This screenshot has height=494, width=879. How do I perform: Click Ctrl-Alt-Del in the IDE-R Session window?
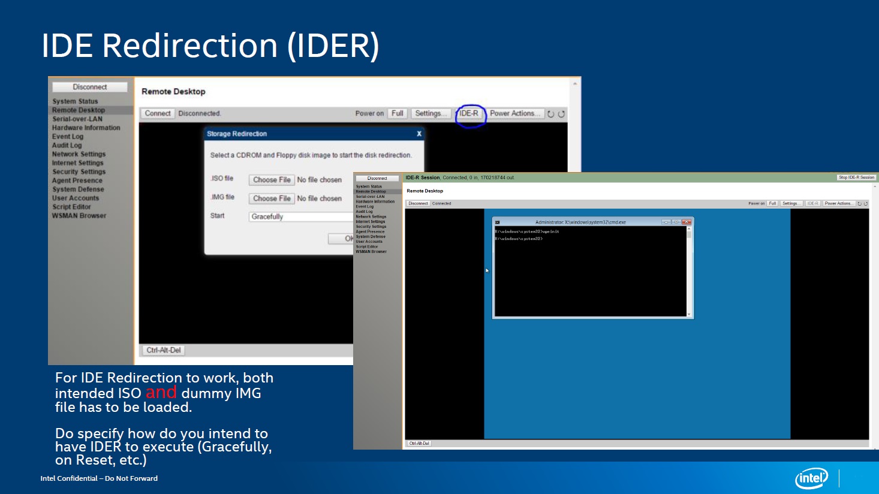pyautogui.click(x=419, y=444)
